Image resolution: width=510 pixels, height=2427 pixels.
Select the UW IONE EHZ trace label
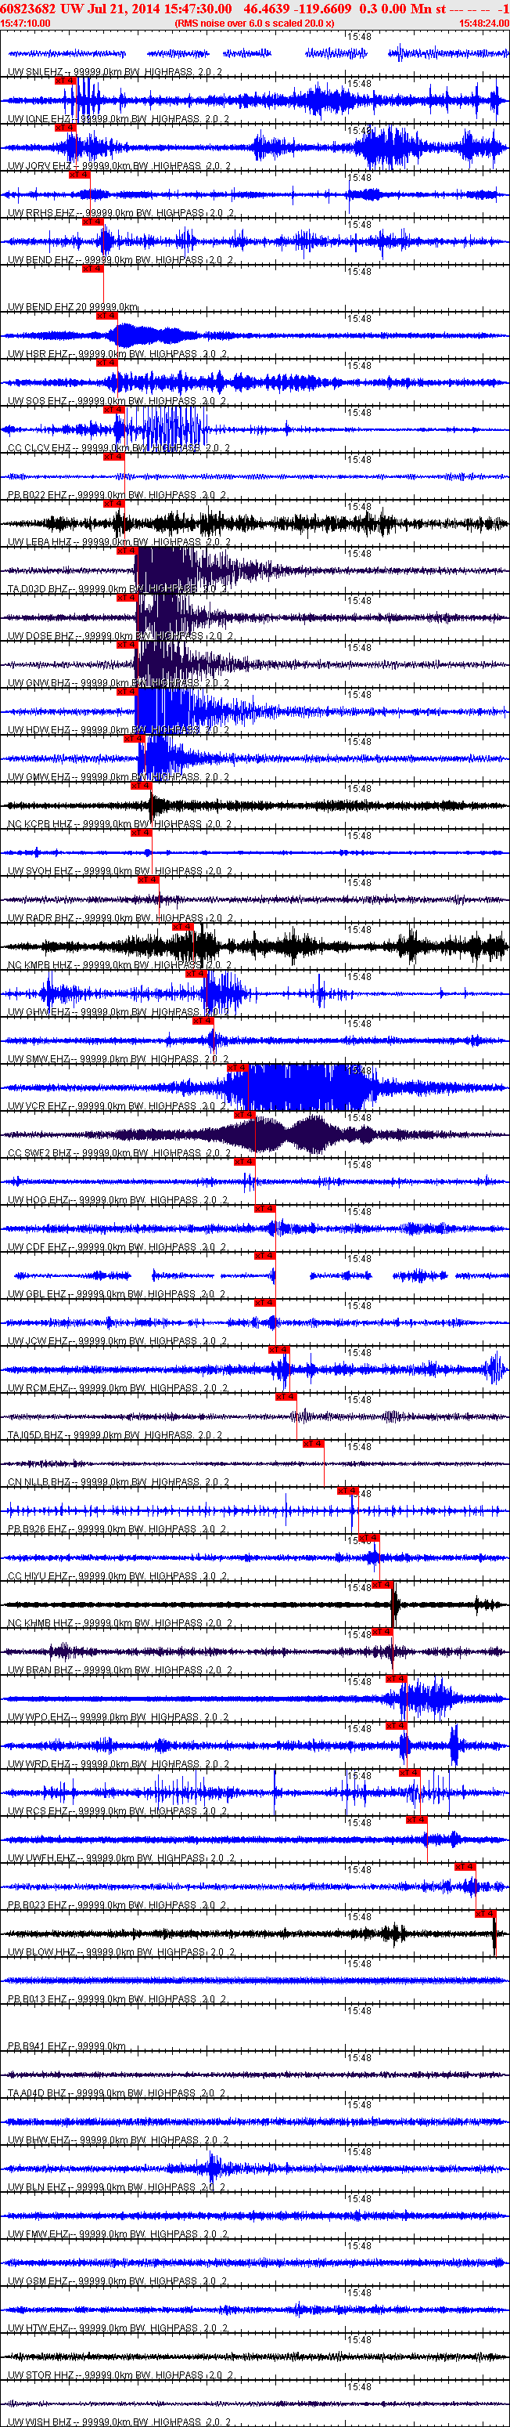click(x=119, y=120)
